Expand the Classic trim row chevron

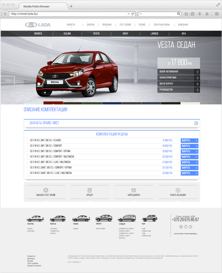point(28,141)
